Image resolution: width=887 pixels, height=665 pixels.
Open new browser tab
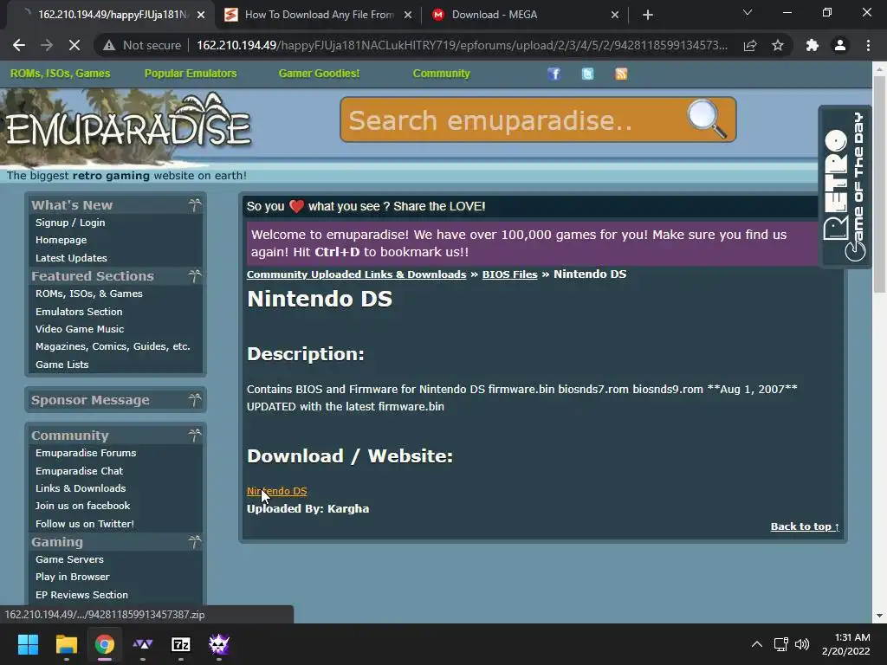[x=648, y=15]
